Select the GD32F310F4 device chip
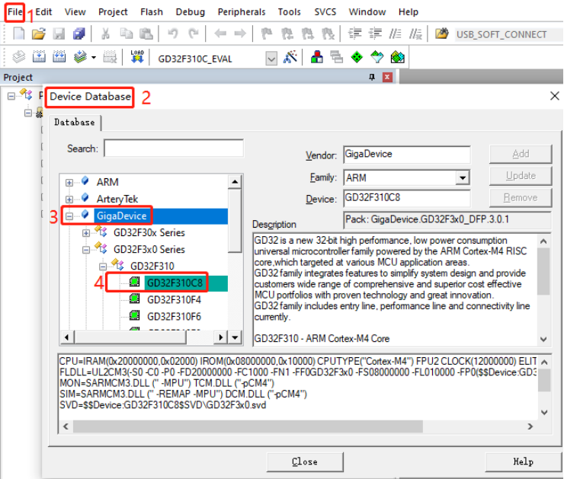Viewport: 564px width, 479px height. tap(174, 299)
